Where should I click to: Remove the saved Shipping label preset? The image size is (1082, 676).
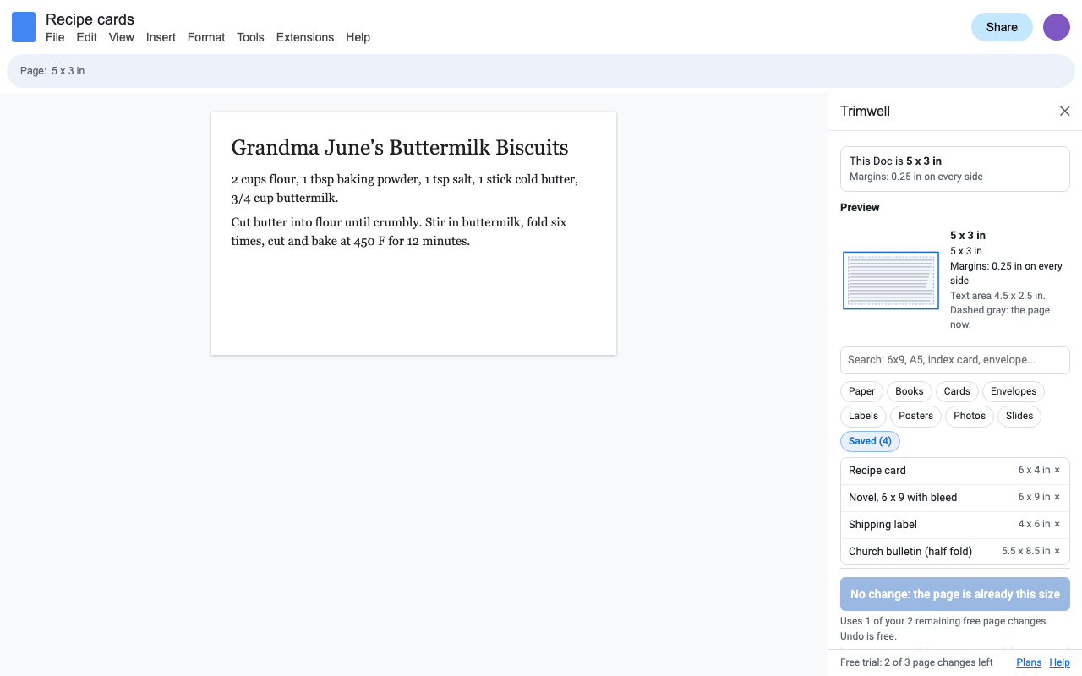click(x=1057, y=525)
